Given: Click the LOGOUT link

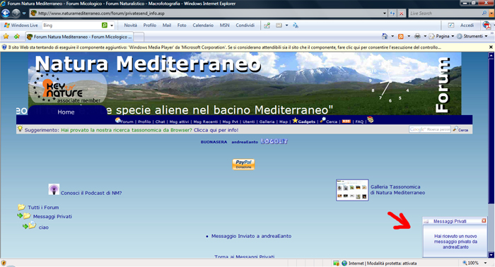Looking at the screenshot, I should click(274, 141).
